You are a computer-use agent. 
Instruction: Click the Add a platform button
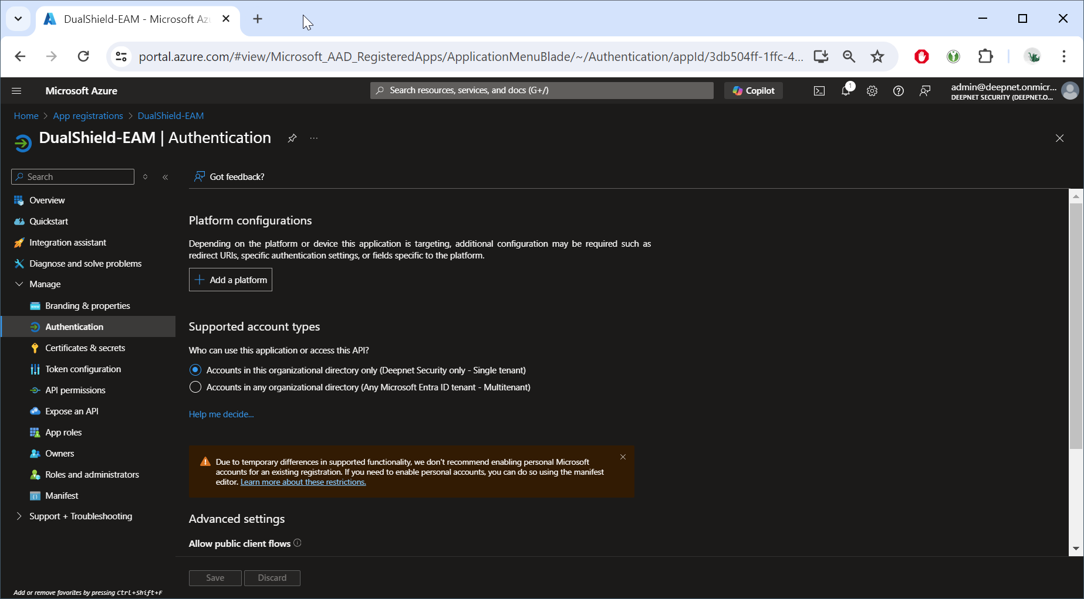click(231, 280)
